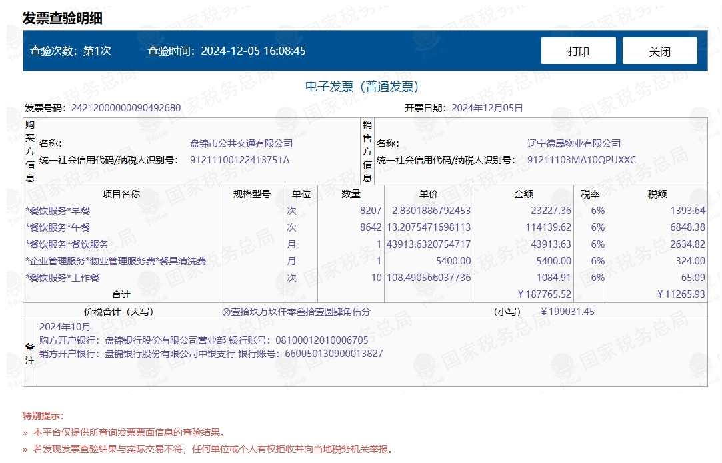The height and width of the screenshot is (463, 722).
Task: Click the 税额 column header
Action: pos(657,194)
